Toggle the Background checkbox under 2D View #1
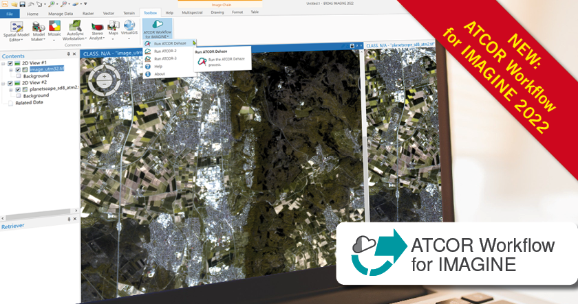Viewport: 578px width, 304px height. pos(19,76)
